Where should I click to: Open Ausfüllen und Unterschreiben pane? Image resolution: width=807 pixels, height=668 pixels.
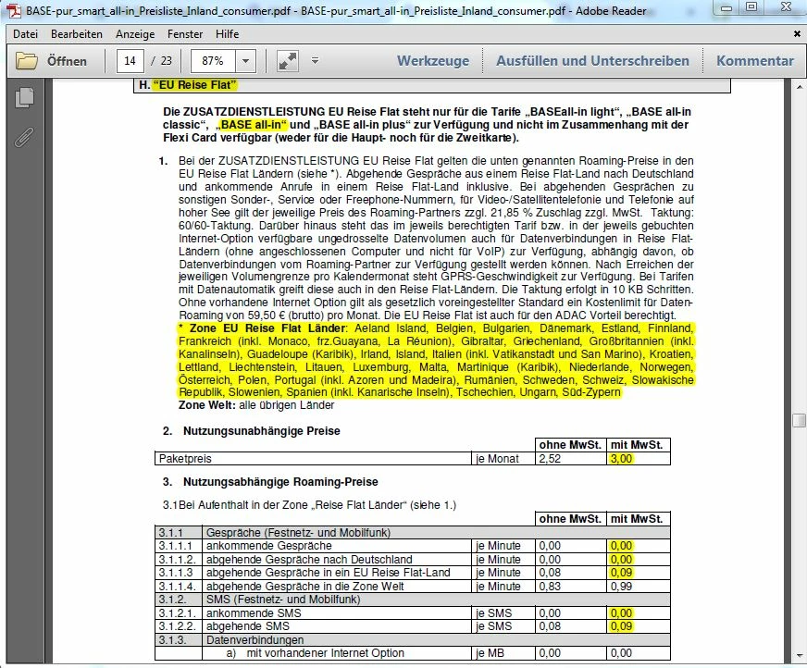pos(592,61)
